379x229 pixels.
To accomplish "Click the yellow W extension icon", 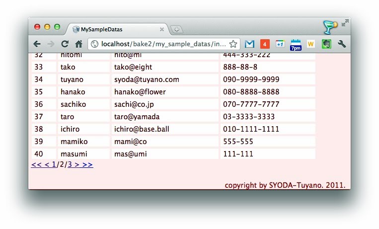I will (x=311, y=44).
